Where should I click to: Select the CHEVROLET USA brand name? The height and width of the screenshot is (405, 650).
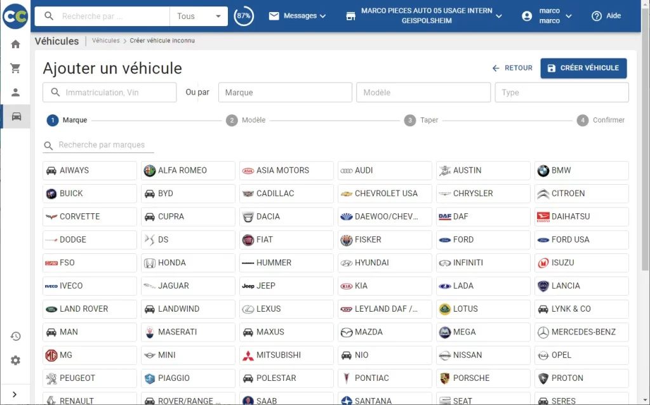point(386,194)
